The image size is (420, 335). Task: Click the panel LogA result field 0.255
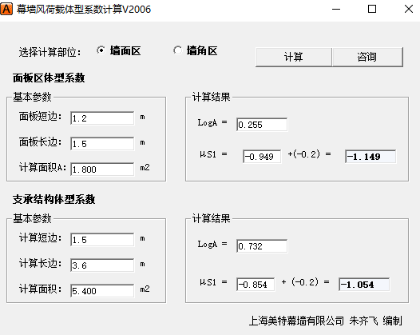tap(262, 125)
